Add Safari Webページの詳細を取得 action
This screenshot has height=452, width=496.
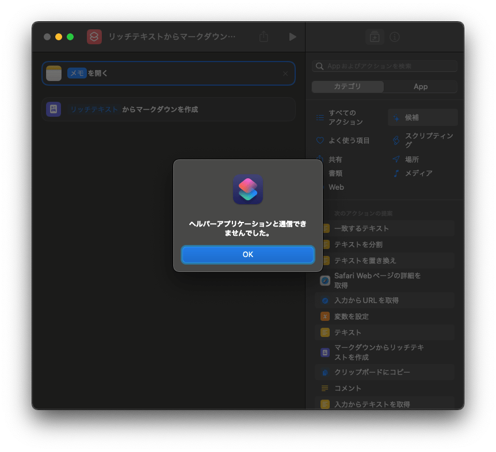(x=384, y=281)
